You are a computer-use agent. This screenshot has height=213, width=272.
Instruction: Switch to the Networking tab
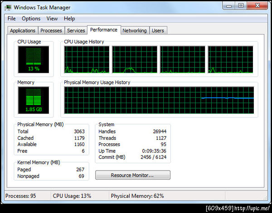pos(135,31)
